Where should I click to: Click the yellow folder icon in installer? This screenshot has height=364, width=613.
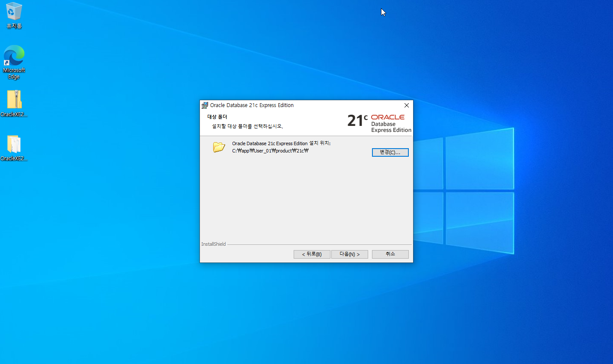219,147
